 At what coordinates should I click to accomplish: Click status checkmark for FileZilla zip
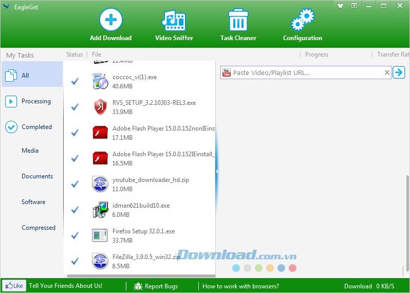tap(75, 261)
